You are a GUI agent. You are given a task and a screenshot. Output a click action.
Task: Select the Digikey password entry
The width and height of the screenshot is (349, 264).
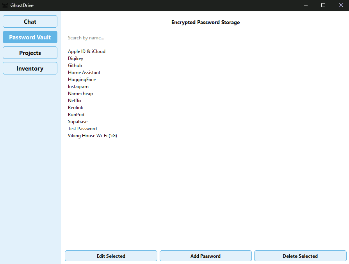coord(75,58)
